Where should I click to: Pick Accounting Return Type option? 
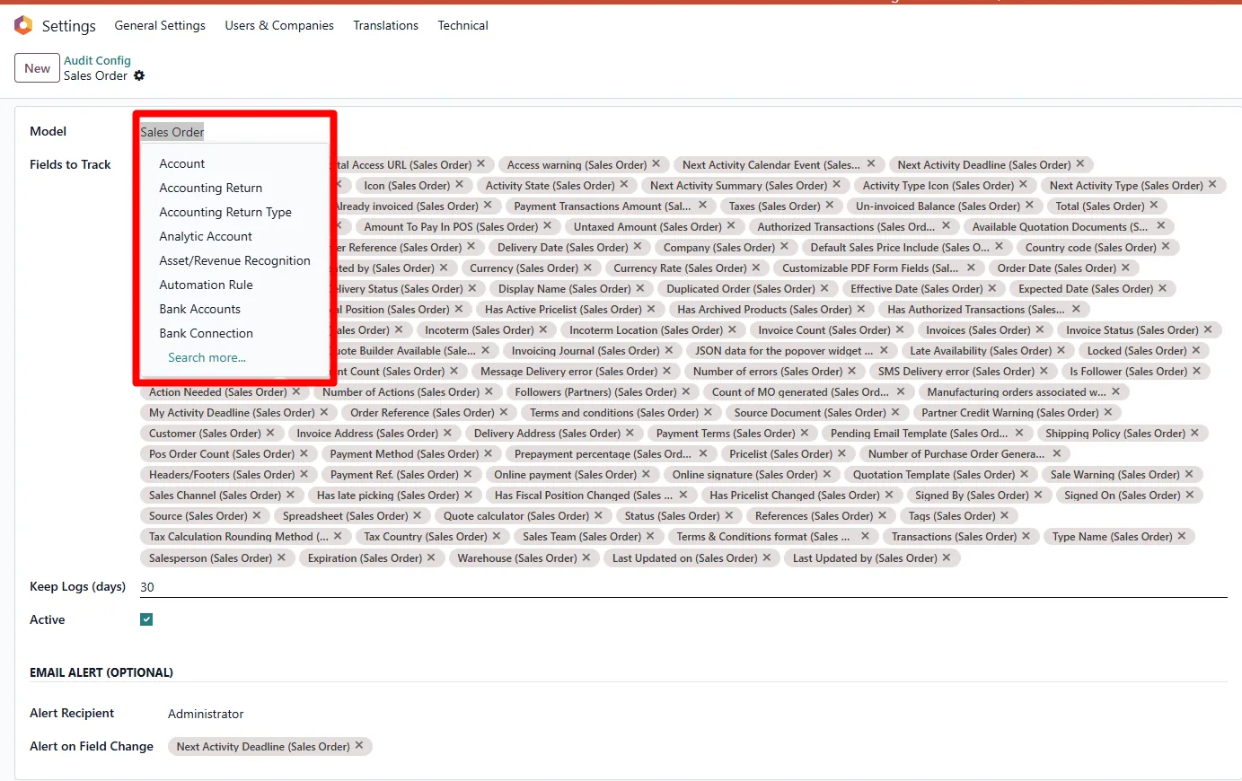pos(225,212)
